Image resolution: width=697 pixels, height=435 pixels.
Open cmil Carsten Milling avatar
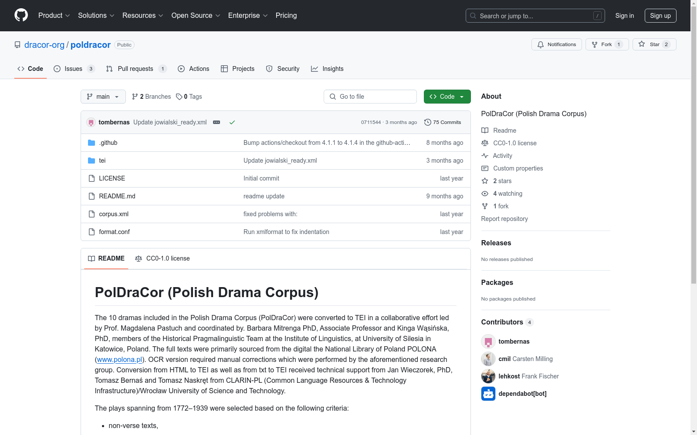[x=488, y=359]
